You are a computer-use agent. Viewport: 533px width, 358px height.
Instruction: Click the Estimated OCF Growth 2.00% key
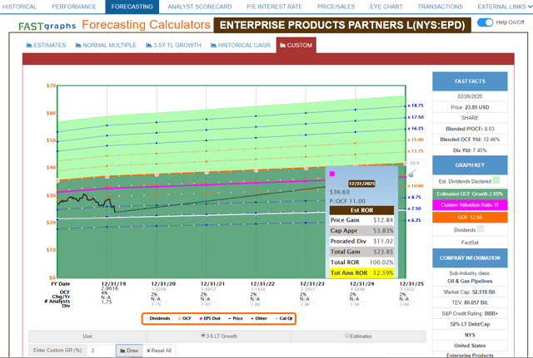click(x=470, y=194)
